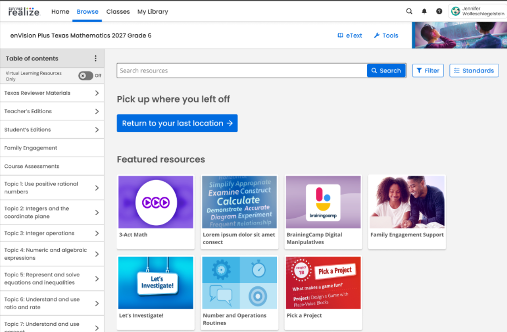Click username Jennifer Wolfeschlegelstein

483,11
